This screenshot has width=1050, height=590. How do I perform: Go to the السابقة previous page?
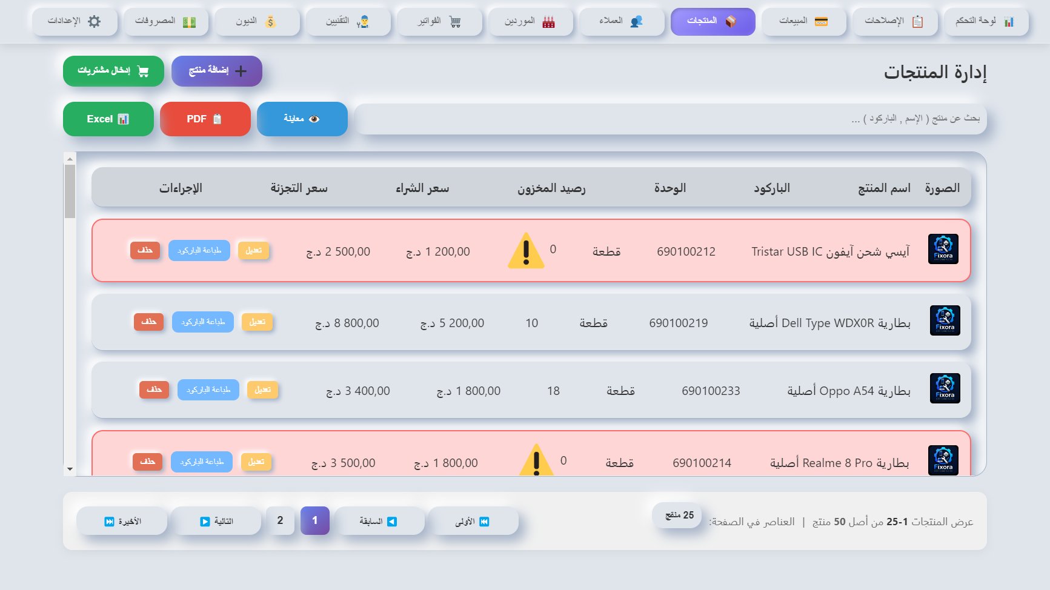coord(379,521)
